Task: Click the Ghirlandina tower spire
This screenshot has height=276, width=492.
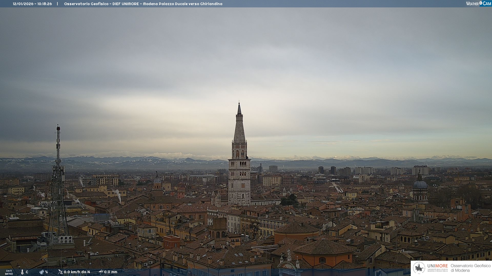Action: point(239,128)
